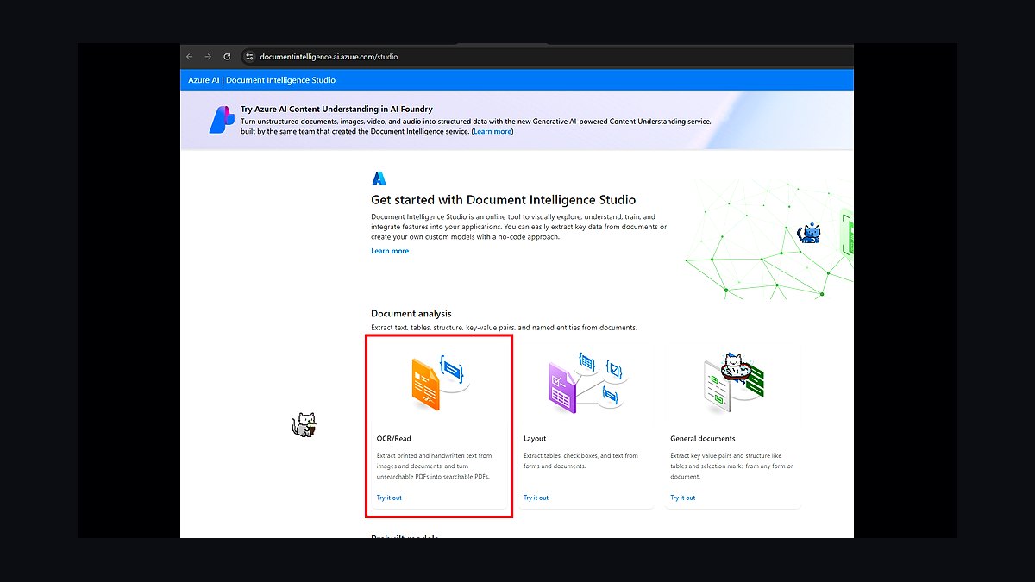The width and height of the screenshot is (1035, 582).
Task: Click the General documents illustration
Action: click(733, 382)
